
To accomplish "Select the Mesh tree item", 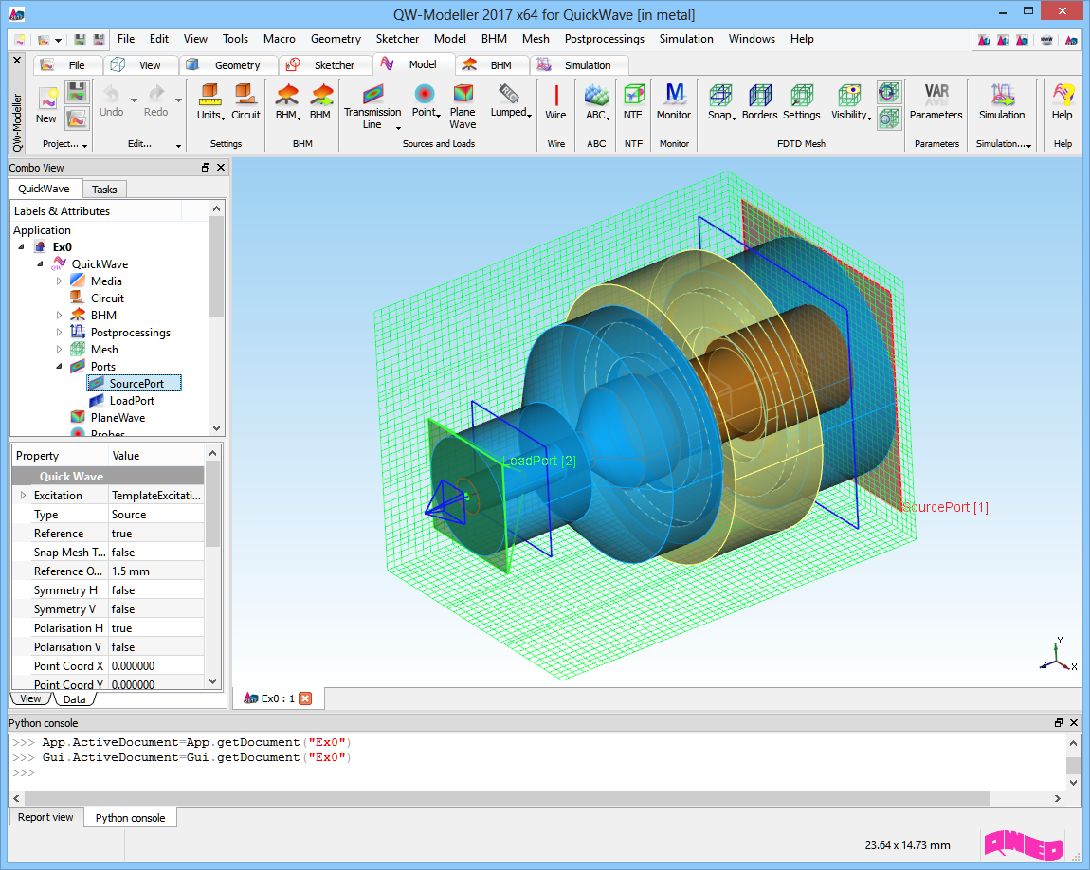I will (104, 350).
